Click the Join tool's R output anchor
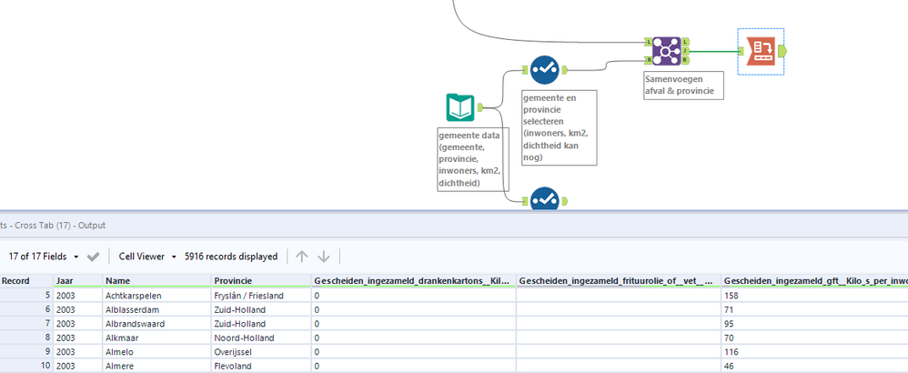Image resolution: width=908 pixels, height=373 pixels. (686, 60)
